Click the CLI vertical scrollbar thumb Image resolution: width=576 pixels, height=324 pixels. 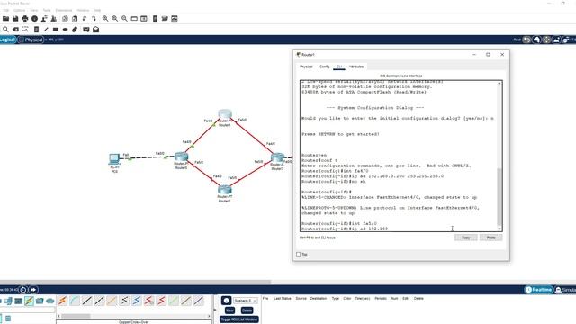(499, 197)
